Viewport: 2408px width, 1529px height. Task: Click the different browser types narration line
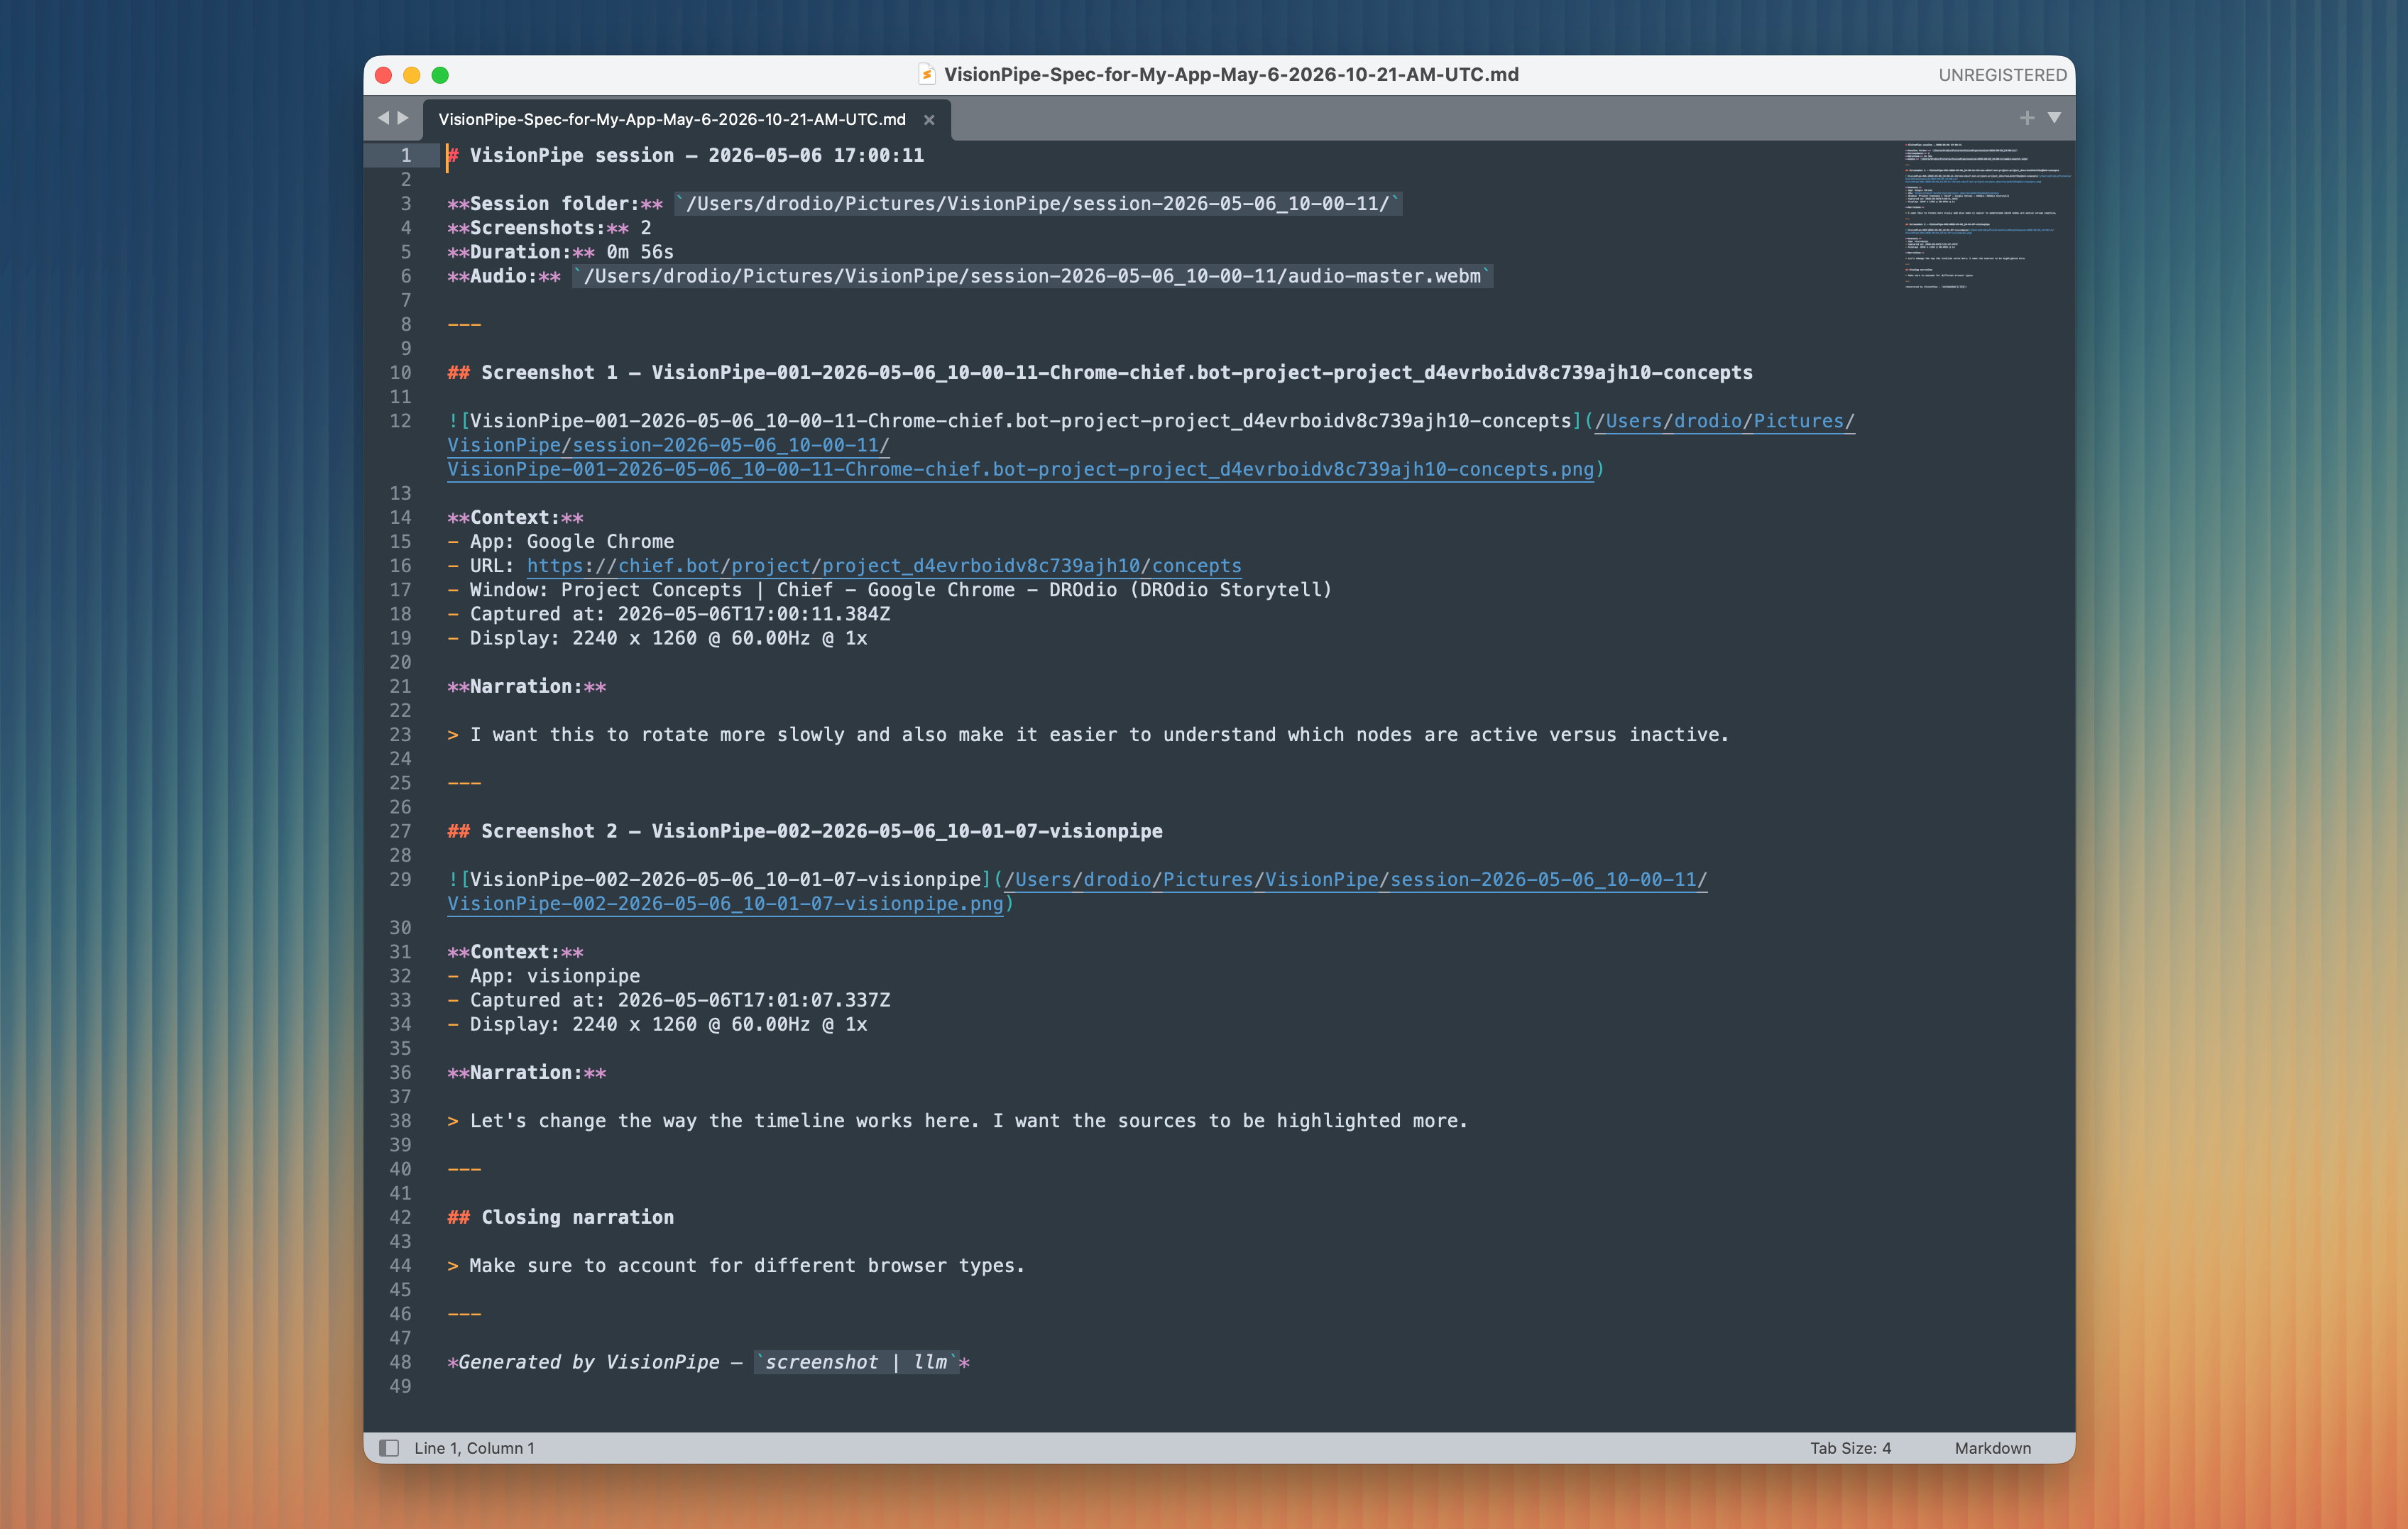point(736,1265)
